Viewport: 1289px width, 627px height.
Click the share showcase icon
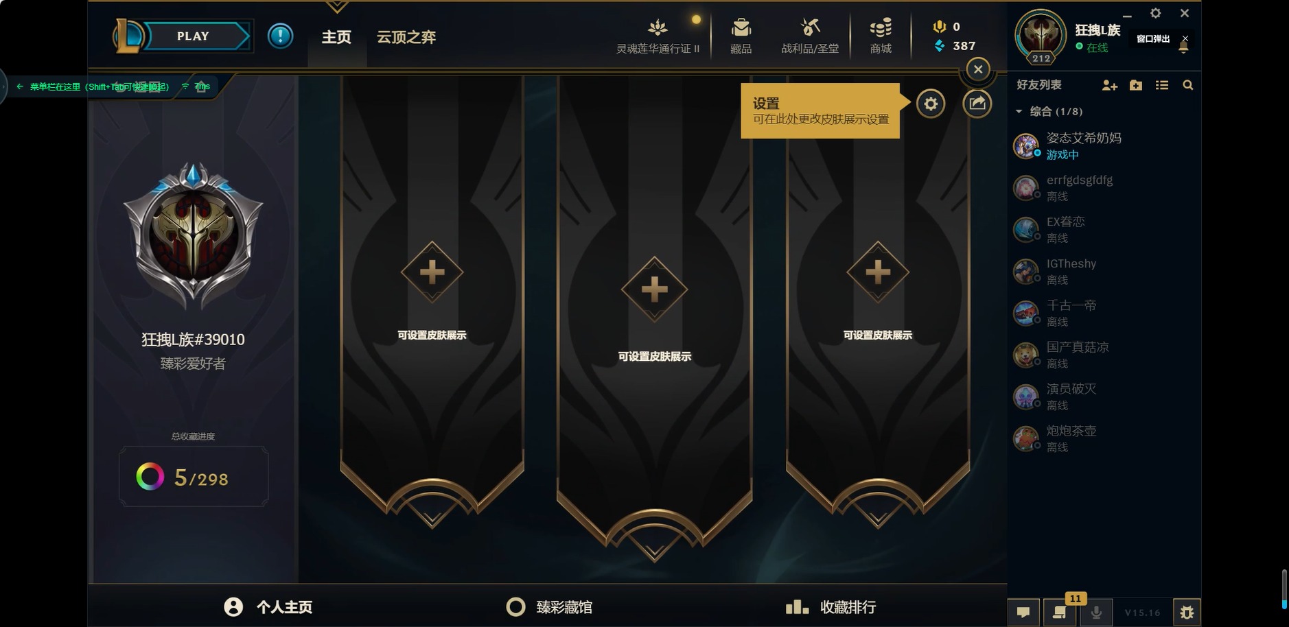click(x=977, y=104)
